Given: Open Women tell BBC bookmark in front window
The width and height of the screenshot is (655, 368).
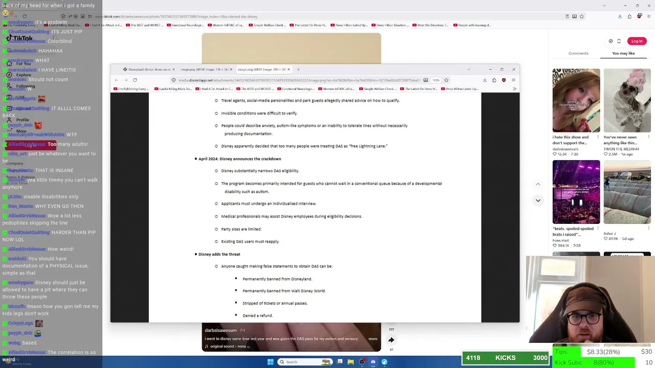Looking at the screenshot, I should click(336, 89).
